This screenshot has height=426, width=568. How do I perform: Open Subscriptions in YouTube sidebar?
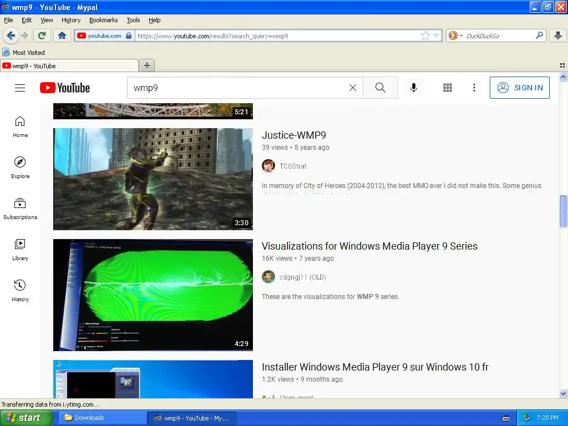tap(20, 209)
